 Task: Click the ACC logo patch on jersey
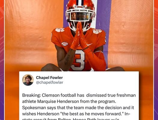coord(65,44)
